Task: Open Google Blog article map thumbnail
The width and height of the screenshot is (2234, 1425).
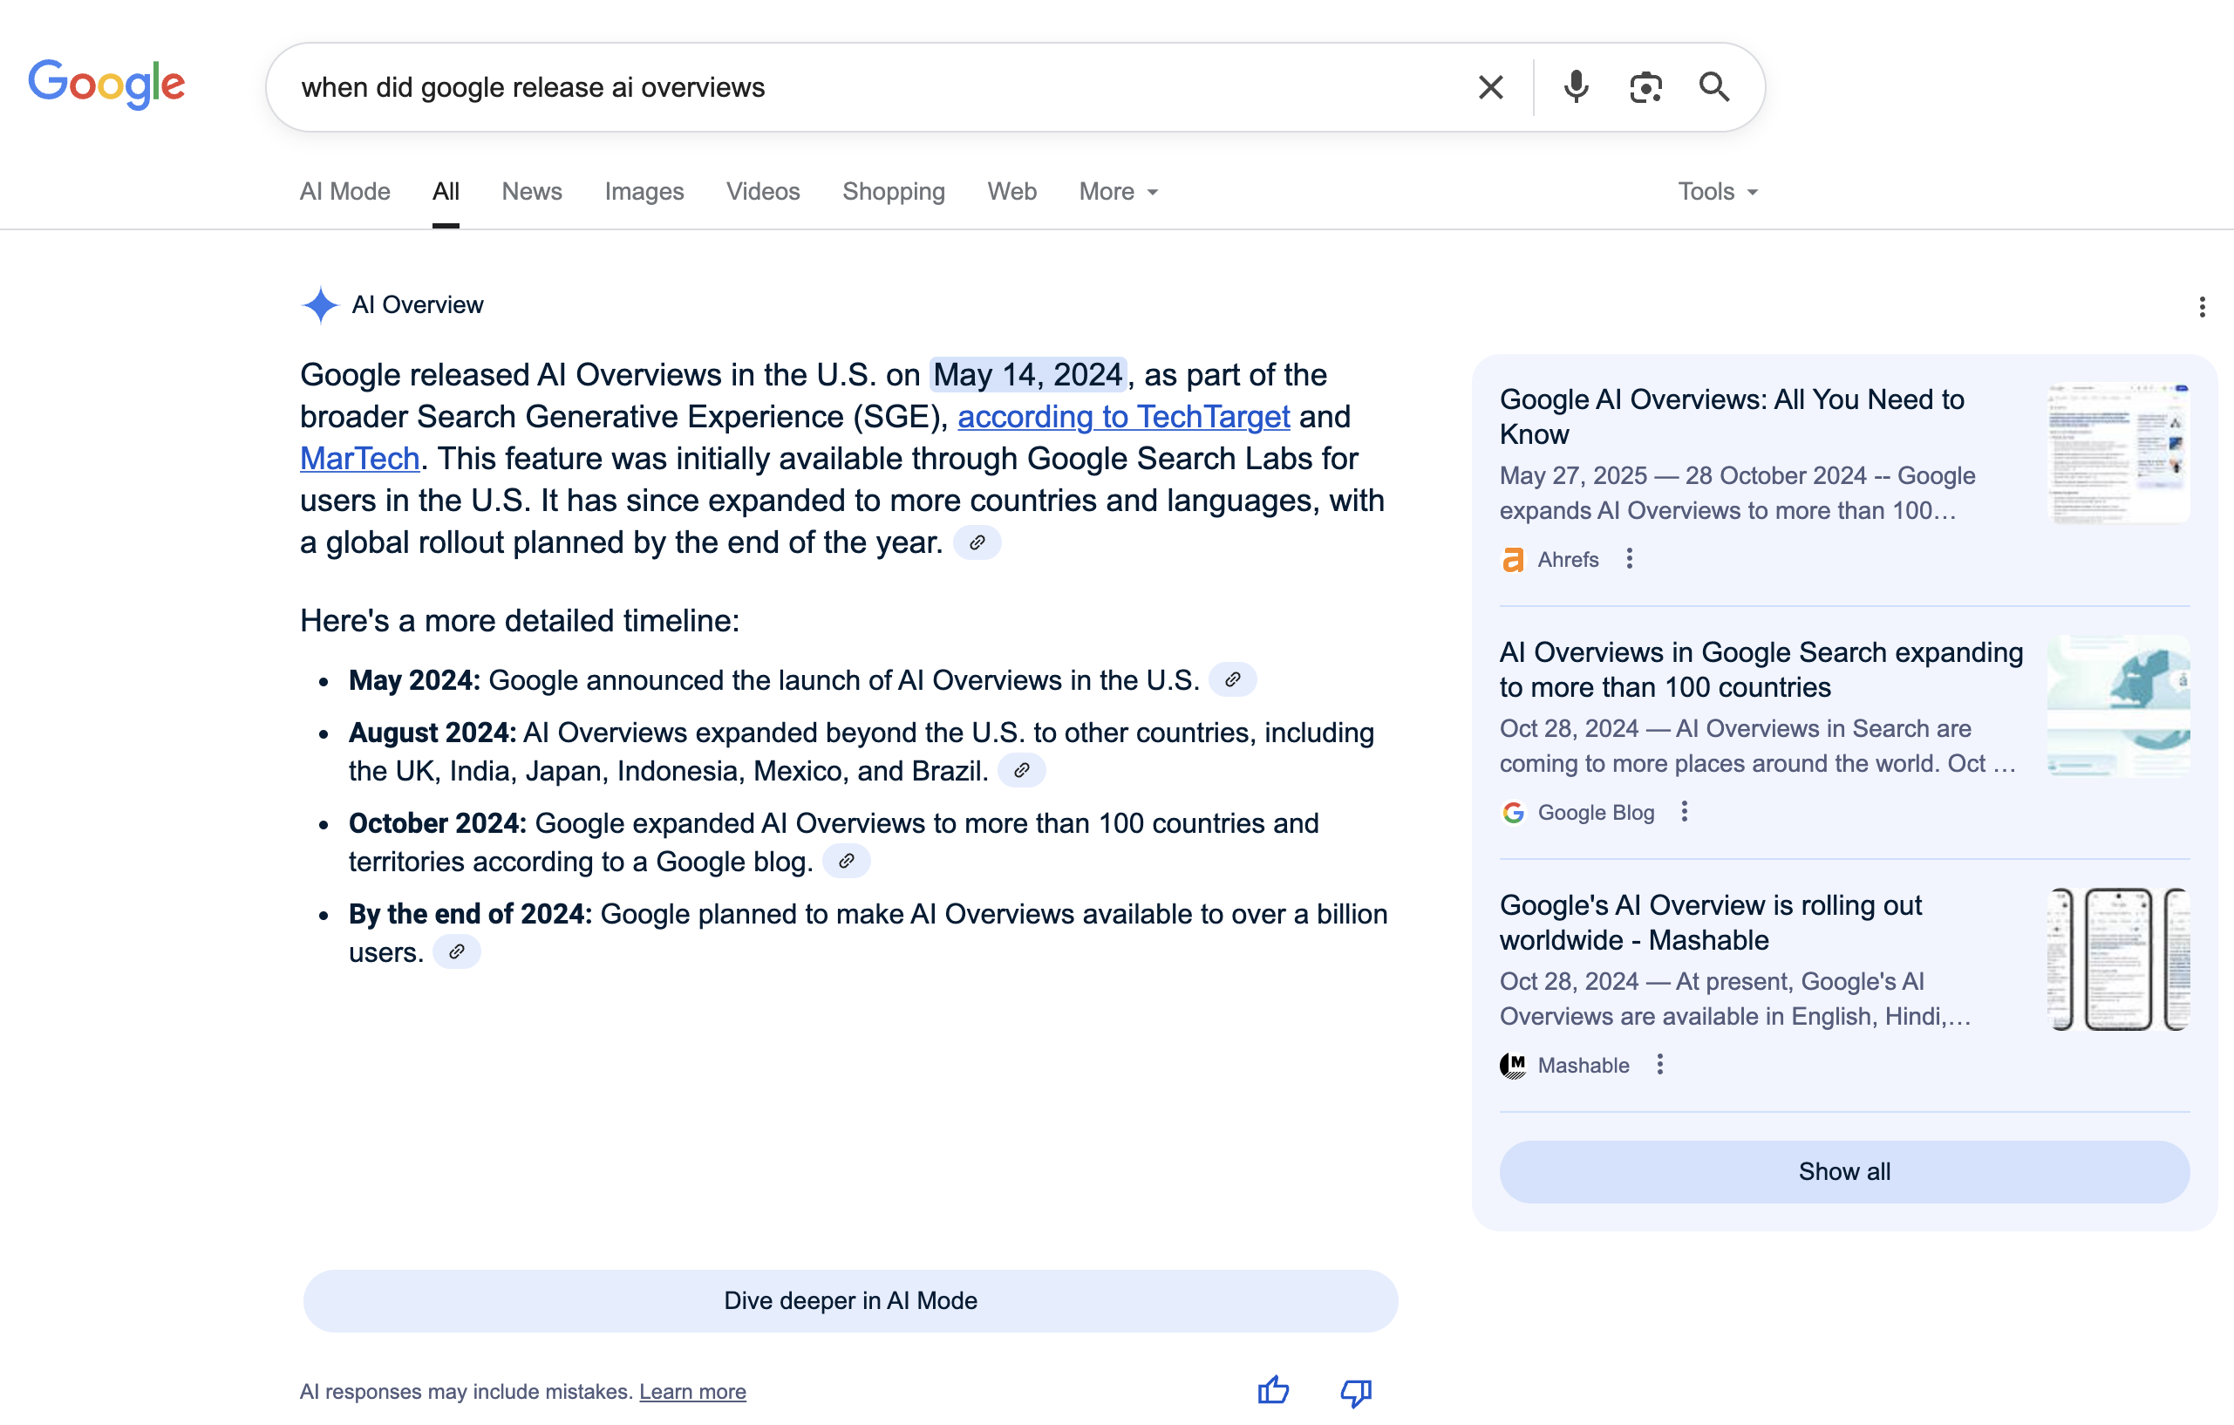Action: pos(2118,706)
